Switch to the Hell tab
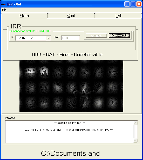 [x=118, y=16]
